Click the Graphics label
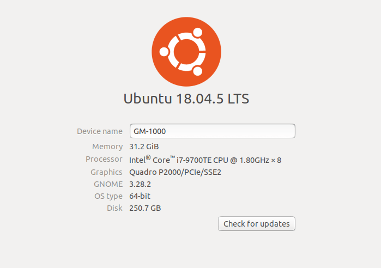The height and width of the screenshot is (268, 381). point(106,172)
